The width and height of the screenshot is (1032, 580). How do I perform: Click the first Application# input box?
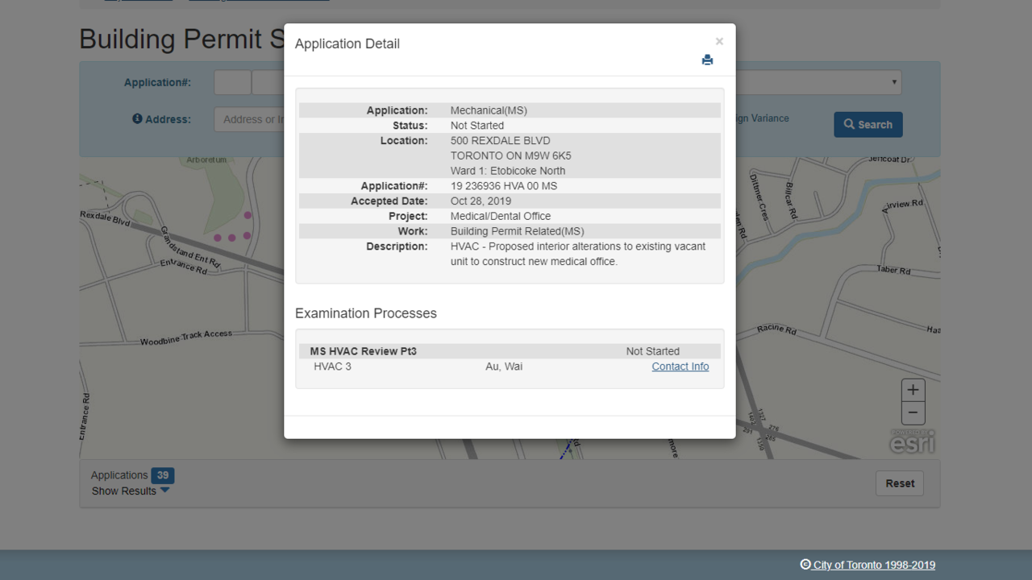(x=232, y=82)
